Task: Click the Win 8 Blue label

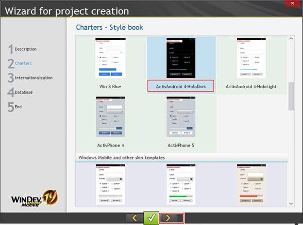Action: [x=110, y=87]
